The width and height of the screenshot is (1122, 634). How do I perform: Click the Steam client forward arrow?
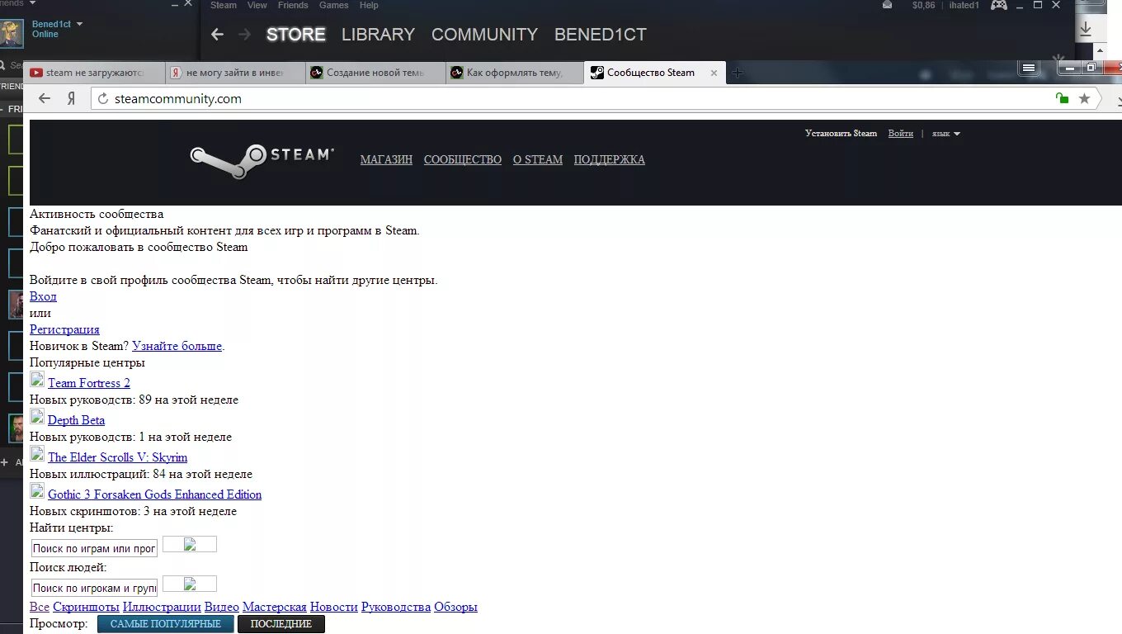[x=244, y=35]
